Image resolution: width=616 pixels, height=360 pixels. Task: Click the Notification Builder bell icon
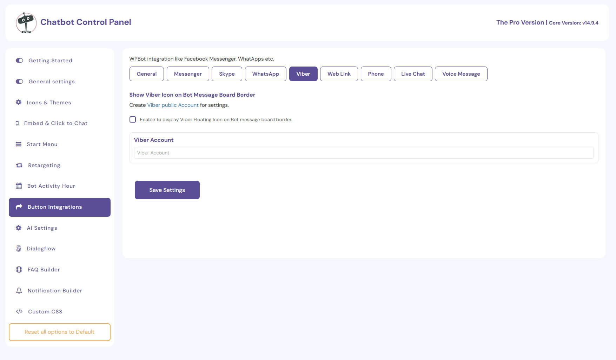pos(19,291)
